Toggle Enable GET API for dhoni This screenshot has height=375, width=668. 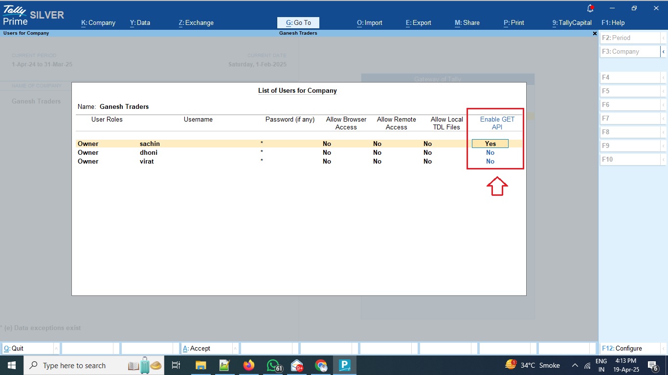click(x=490, y=152)
